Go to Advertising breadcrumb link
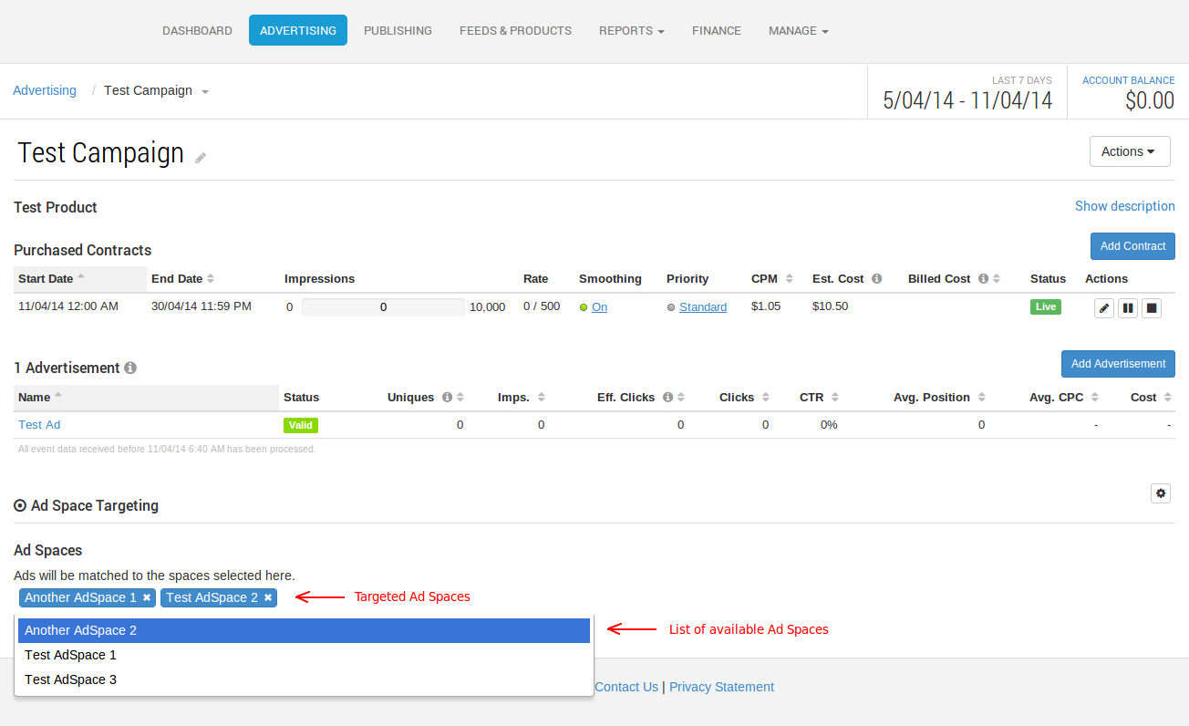The height and width of the screenshot is (726, 1189). pos(45,90)
